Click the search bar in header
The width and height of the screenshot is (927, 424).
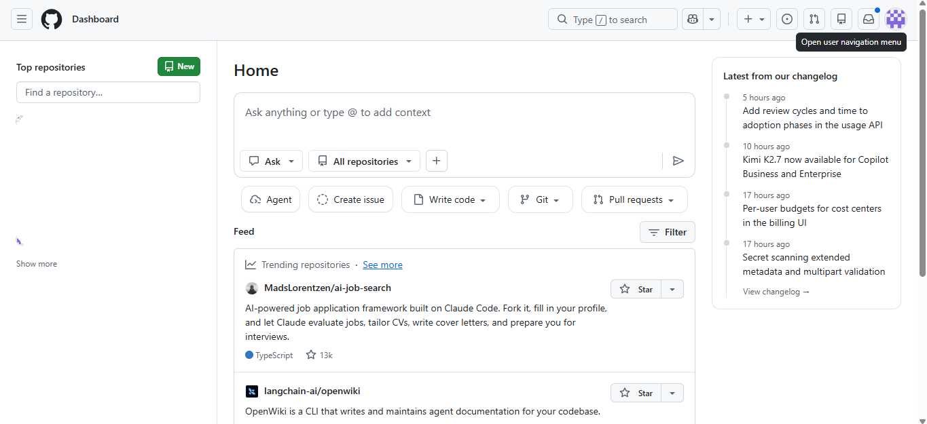coord(613,19)
